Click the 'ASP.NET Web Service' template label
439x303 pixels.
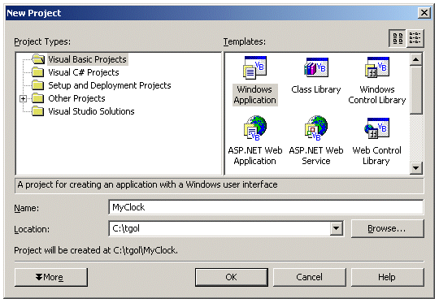coord(316,155)
